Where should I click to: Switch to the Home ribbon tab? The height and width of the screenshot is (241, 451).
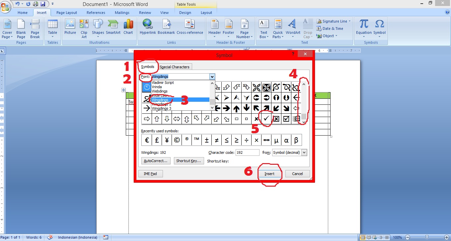point(23,13)
